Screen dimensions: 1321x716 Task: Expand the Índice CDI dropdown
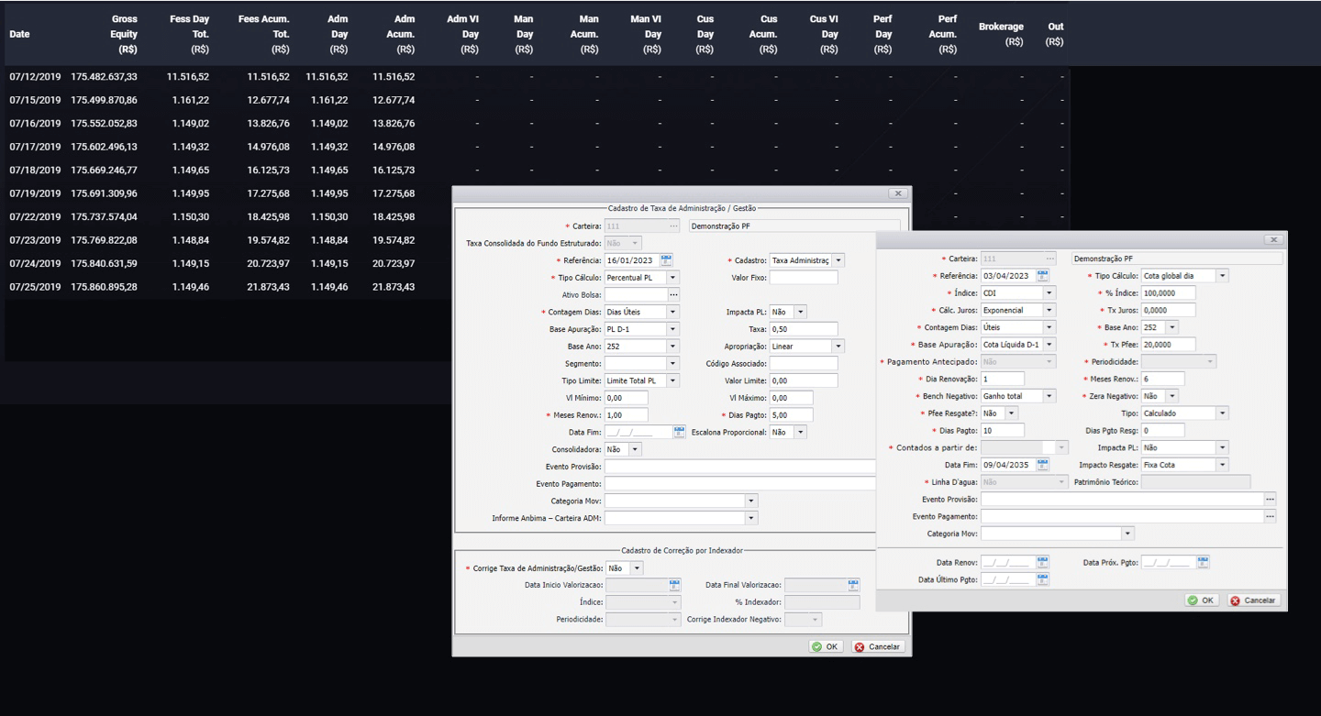1049,293
